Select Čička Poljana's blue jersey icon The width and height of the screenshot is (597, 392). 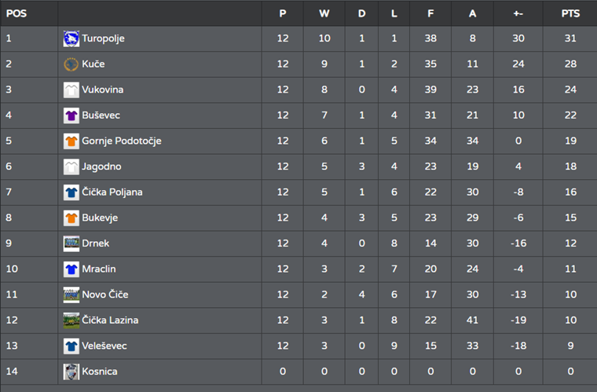coord(71,192)
